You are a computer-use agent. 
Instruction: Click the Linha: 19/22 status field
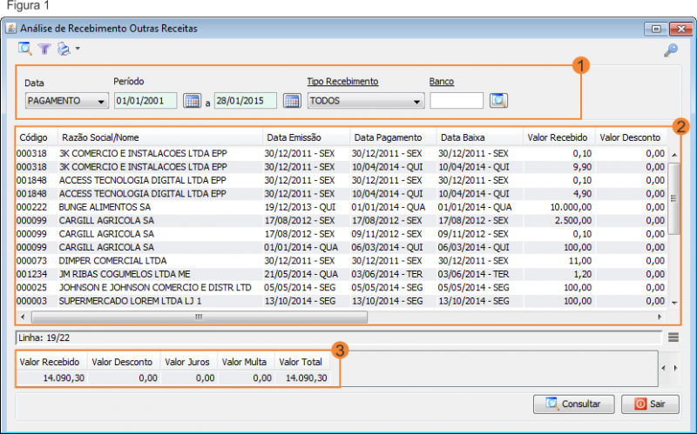click(x=339, y=338)
